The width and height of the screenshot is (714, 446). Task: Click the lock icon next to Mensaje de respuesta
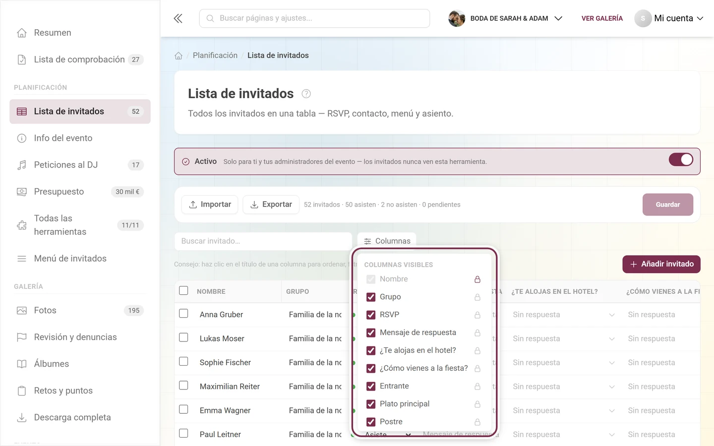coord(477,333)
